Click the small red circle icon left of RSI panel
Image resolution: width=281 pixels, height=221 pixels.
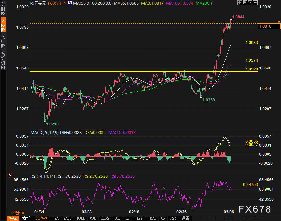[10, 175]
